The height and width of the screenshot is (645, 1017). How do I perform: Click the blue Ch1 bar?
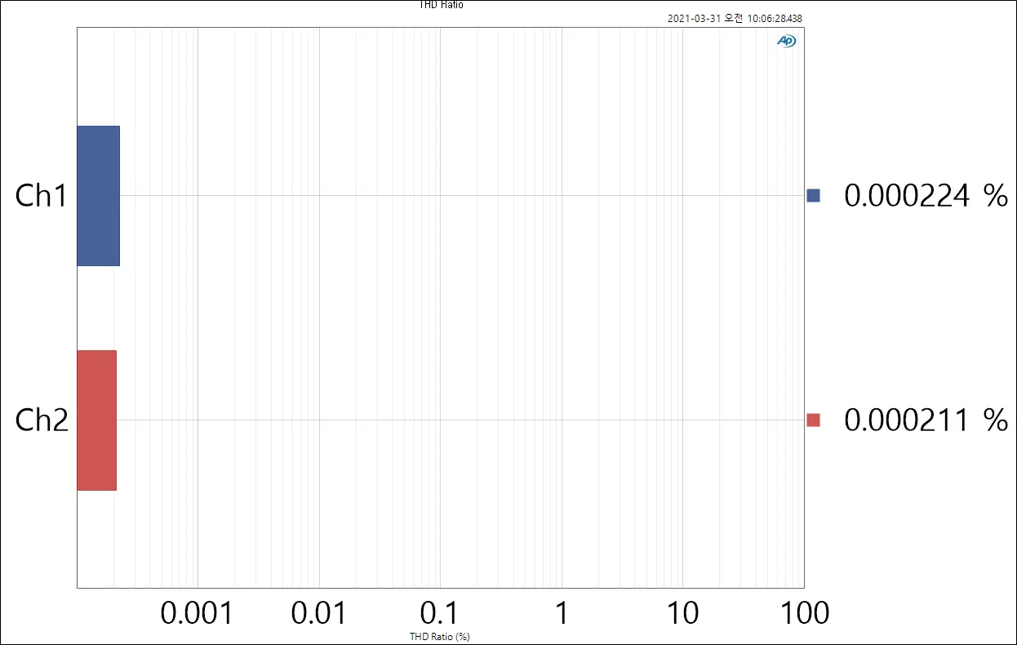(98, 196)
